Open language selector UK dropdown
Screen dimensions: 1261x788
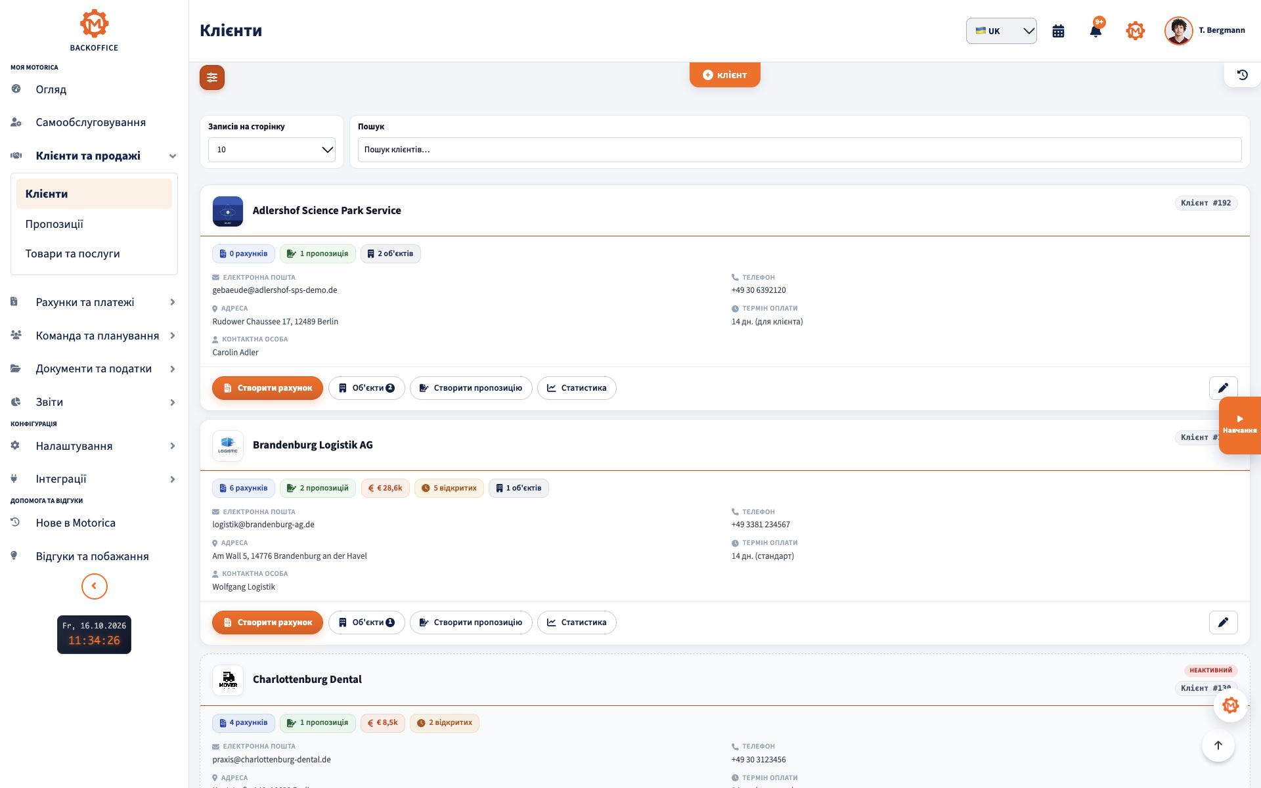[x=1001, y=31]
